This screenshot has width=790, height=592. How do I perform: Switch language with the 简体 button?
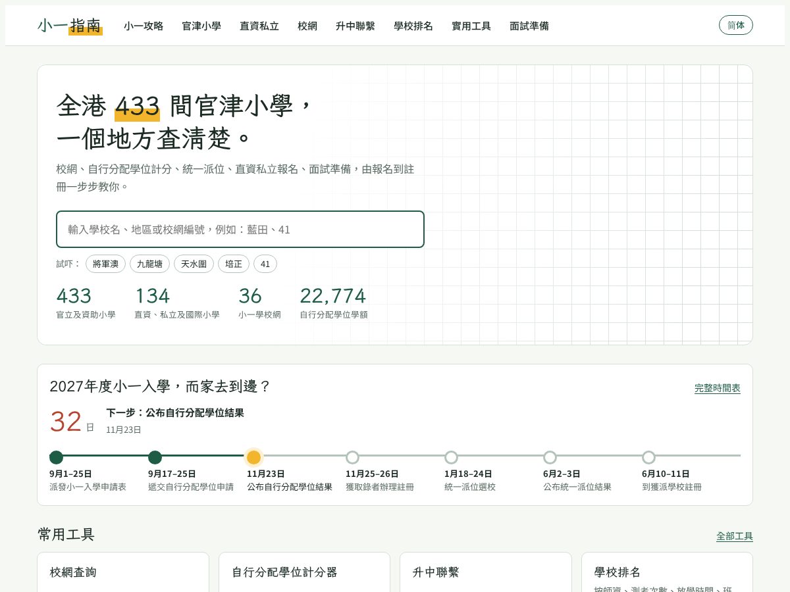click(736, 25)
